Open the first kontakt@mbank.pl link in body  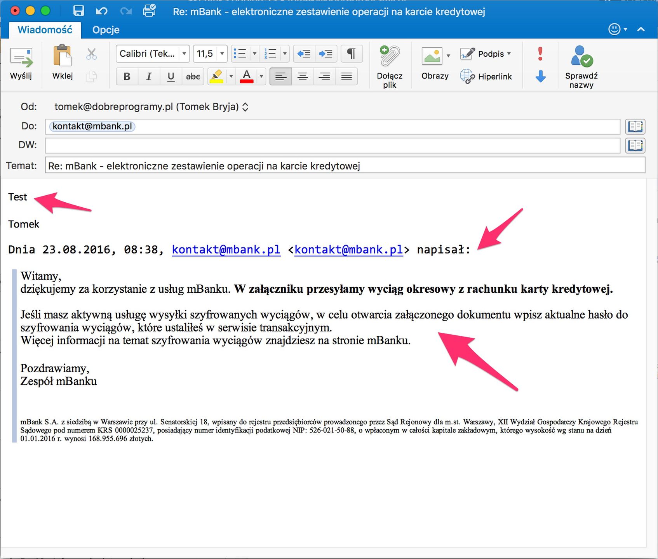click(226, 250)
